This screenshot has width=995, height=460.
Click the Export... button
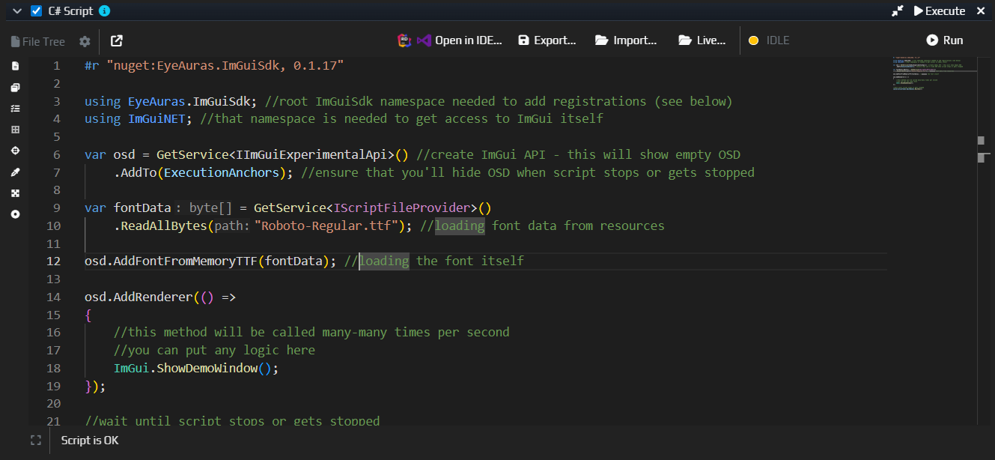coord(547,41)
